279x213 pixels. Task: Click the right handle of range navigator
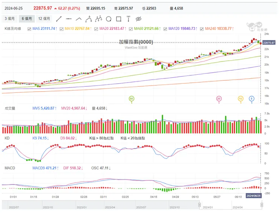[262, 205]
